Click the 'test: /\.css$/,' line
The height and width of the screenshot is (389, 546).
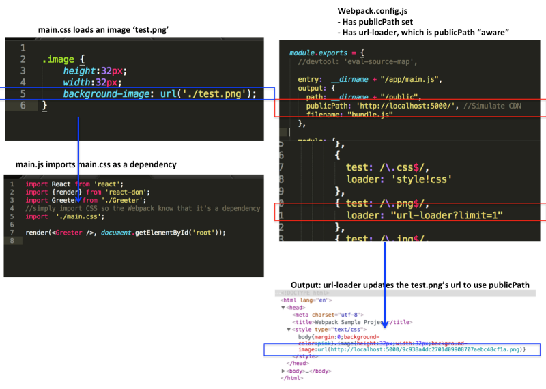(387, 167)
